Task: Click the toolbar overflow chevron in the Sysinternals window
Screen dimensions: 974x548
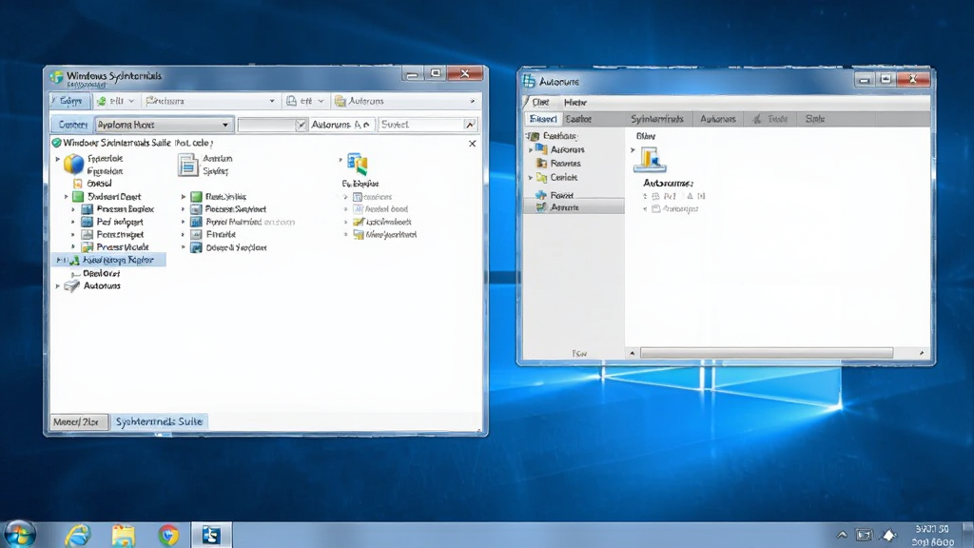Action: point(473,101)
